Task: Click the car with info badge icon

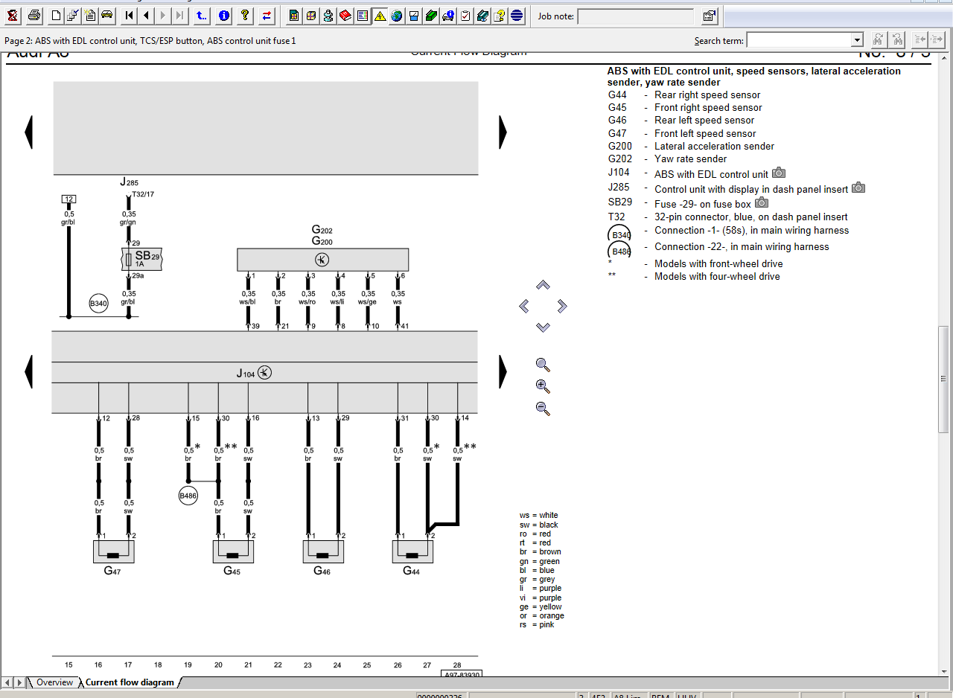Action: 448,15
